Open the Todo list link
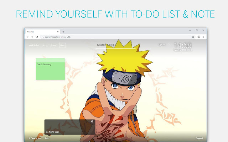Viewport: 228px width, 142px height. pos(47,138)
